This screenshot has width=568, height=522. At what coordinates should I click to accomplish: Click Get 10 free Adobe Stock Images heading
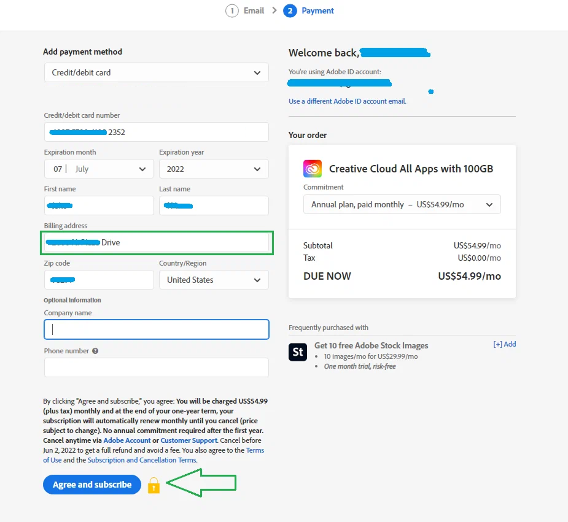pyautogui.click(x=372, y=345)
